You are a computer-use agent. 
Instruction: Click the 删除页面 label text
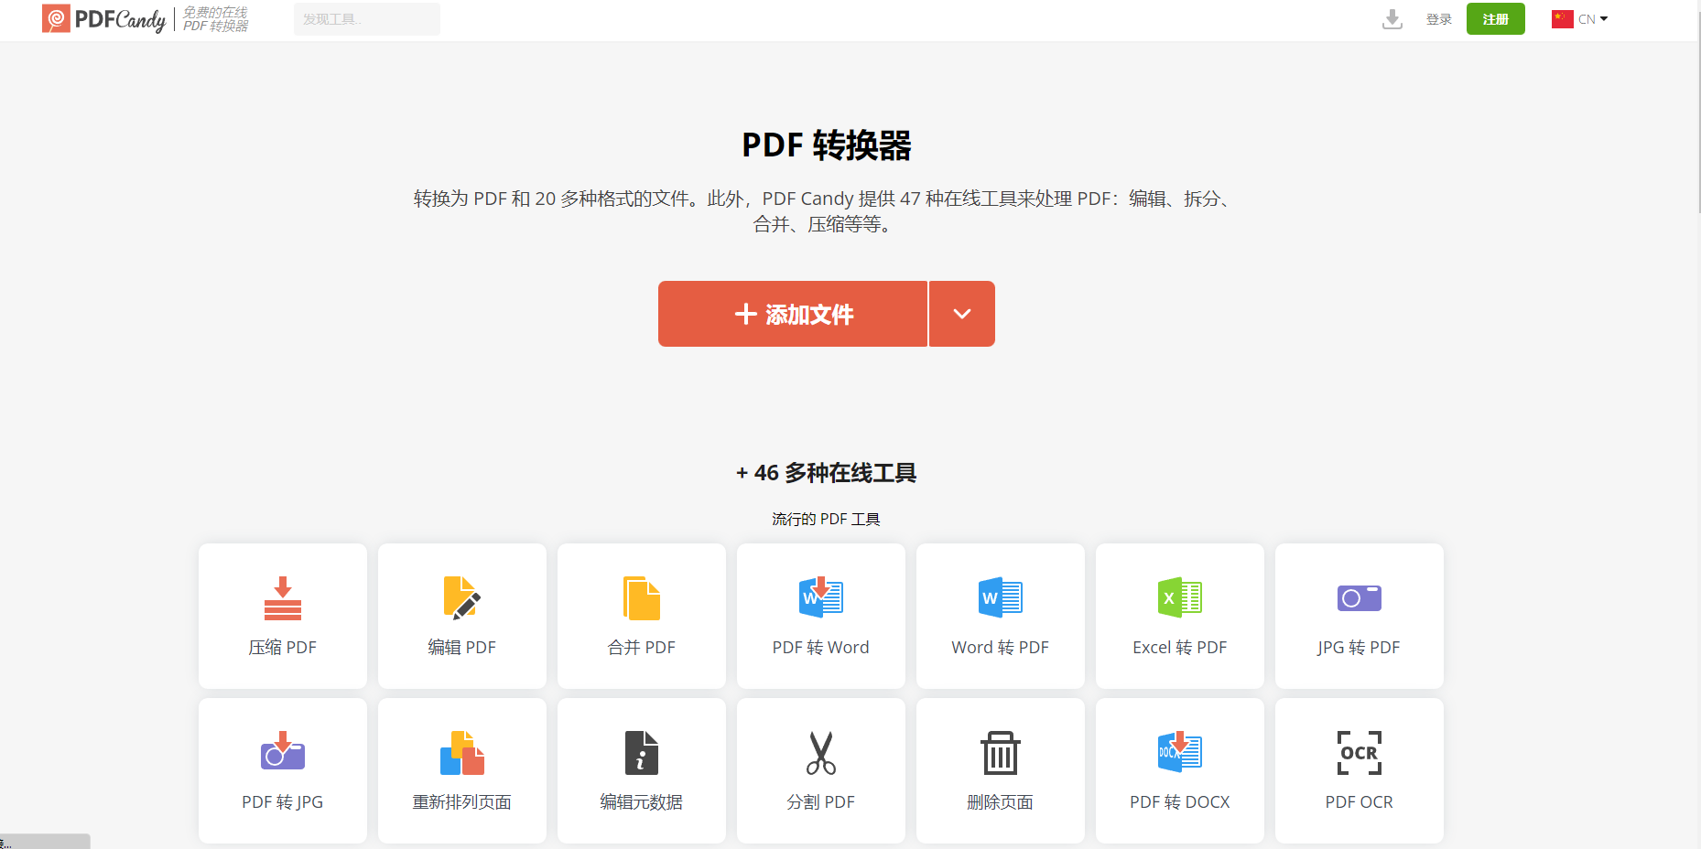coord(1001,802)
